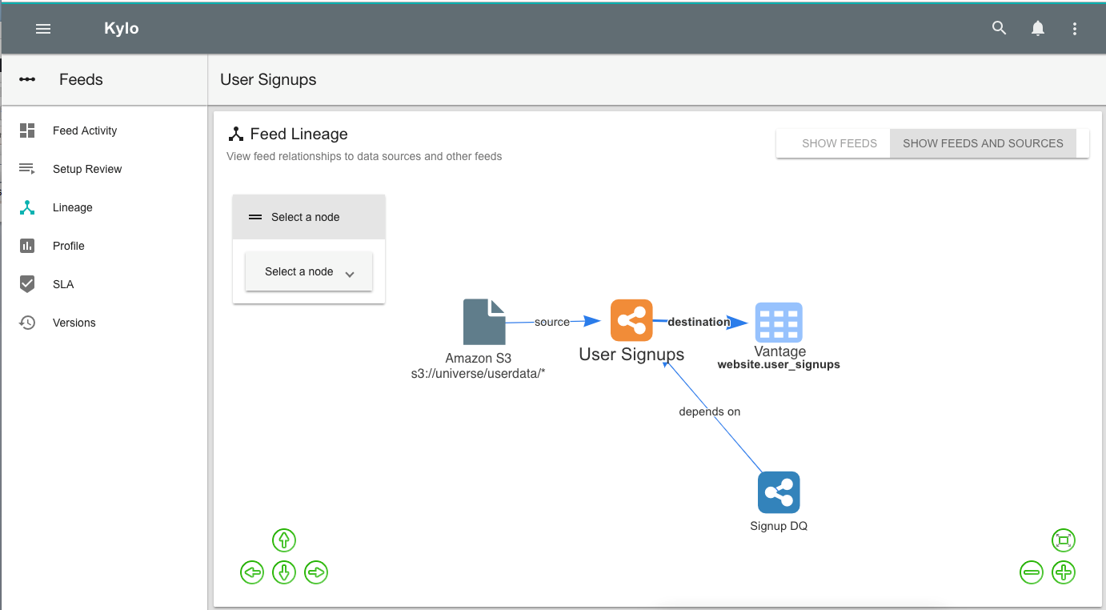Open notifications bell
Image resolution: width=1106 pixels, height=610 pixels.
pos(1038,29)
